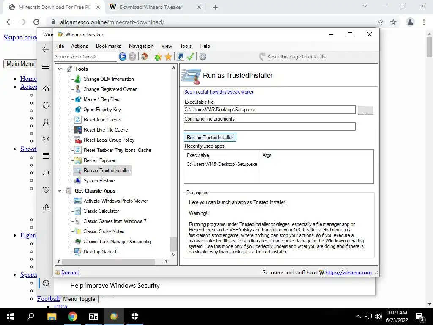Select Classic Calculator item
The height and width of the screenshot is (325, 433).
click(x=101, y=211)
